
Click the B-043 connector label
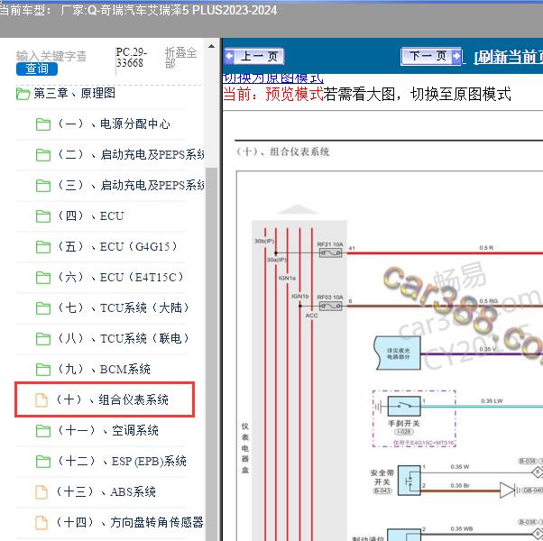click(382, 491)
